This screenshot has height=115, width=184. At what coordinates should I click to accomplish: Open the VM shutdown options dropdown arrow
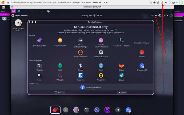point(42,11)
